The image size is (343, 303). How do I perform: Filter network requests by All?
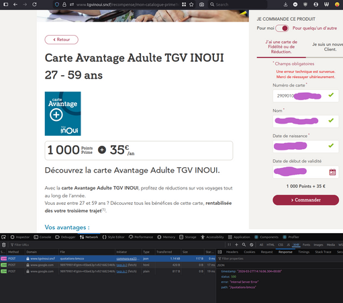click(261, 245)
